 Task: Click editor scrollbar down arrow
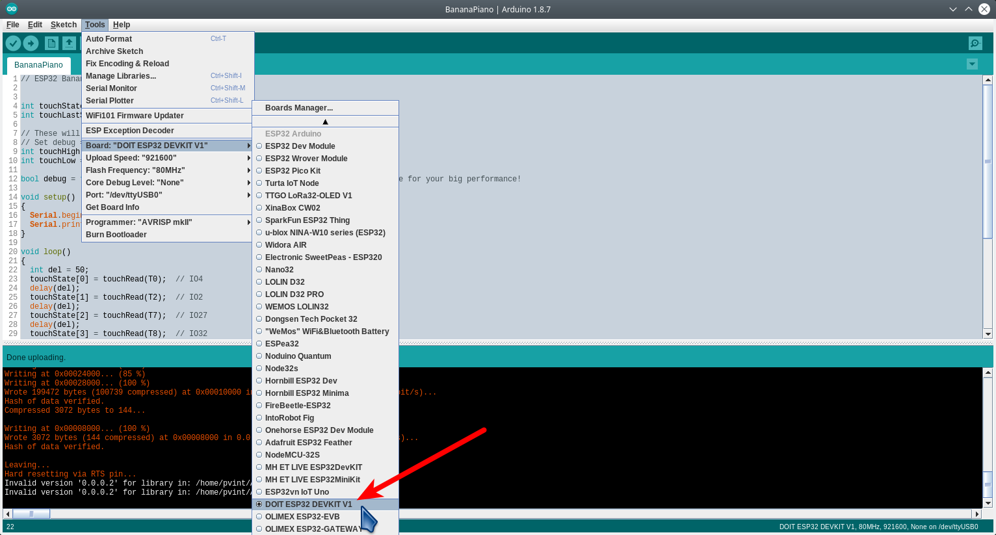click(988, 334)
